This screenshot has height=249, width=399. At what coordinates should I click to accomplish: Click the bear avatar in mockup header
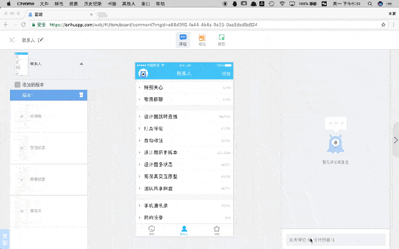(x=143, y=73)
